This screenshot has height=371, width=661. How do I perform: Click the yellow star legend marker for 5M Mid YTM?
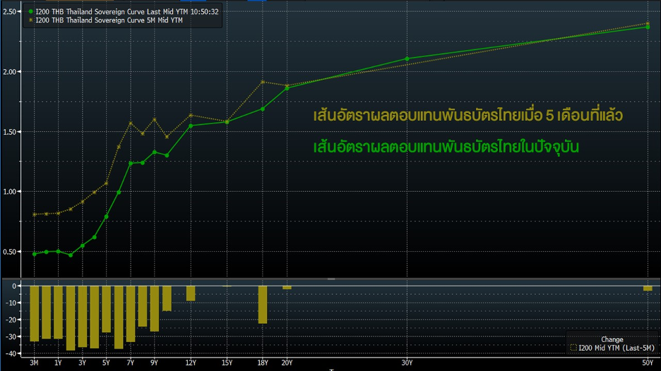(29, 20)
